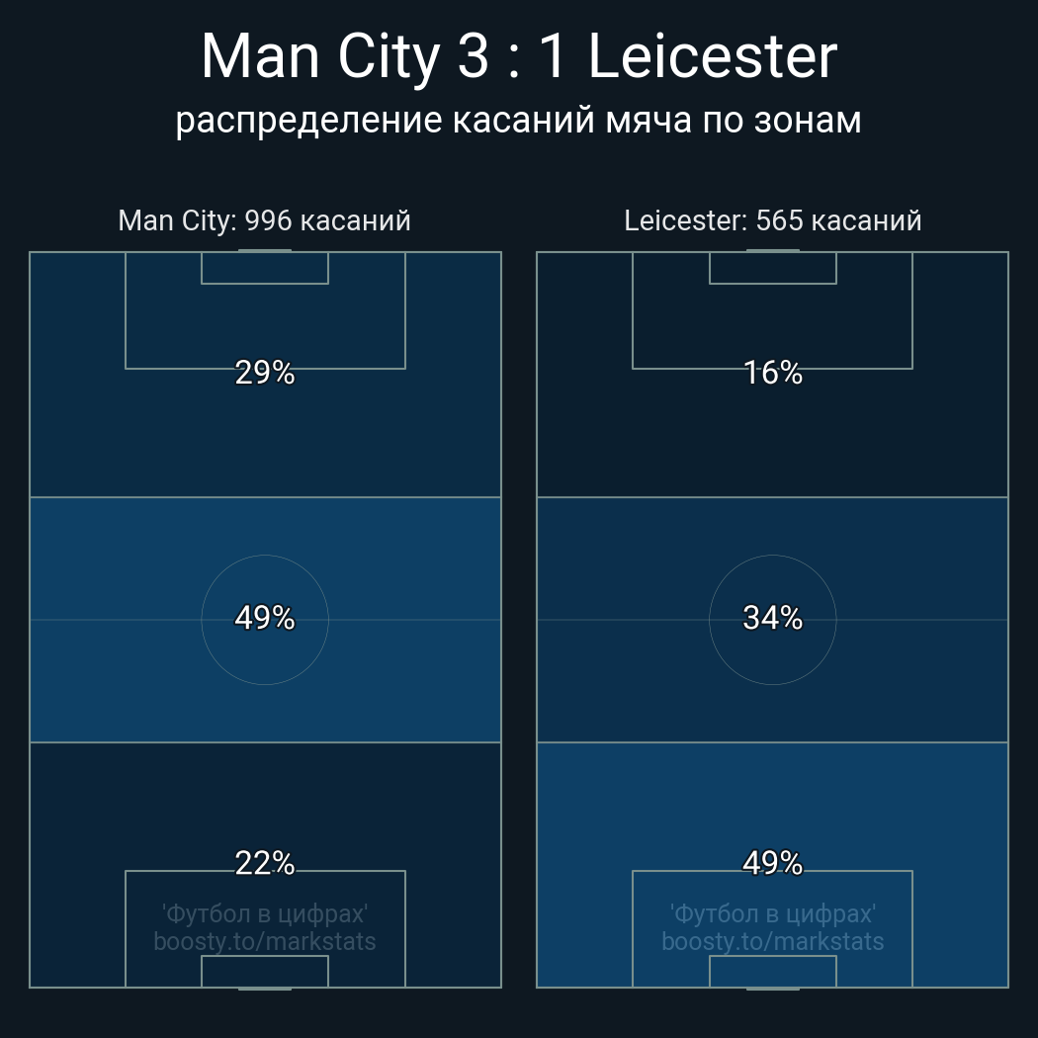The image size is (1038, 1038).
Task: Click the Russian subtitle about touch zones
Action: click(x=519, y=121)
